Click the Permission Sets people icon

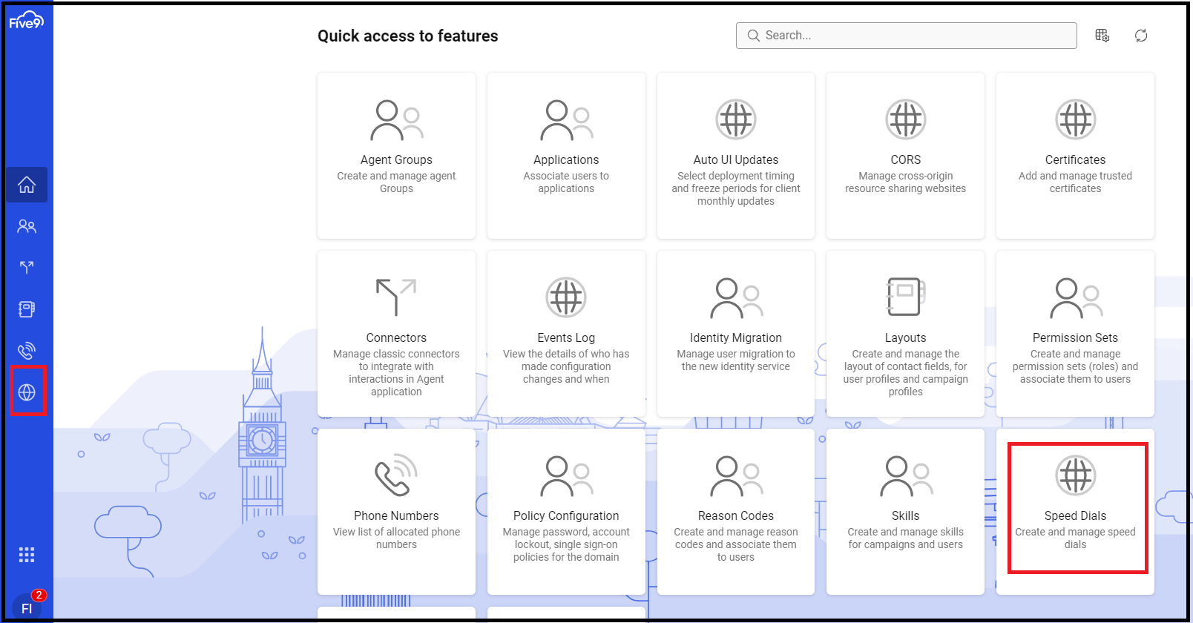click(1076, 298)
